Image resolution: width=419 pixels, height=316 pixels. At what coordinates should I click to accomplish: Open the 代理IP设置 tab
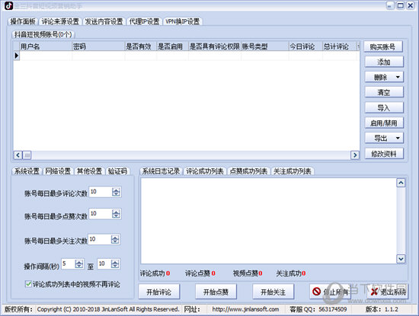tap(144, 21)
